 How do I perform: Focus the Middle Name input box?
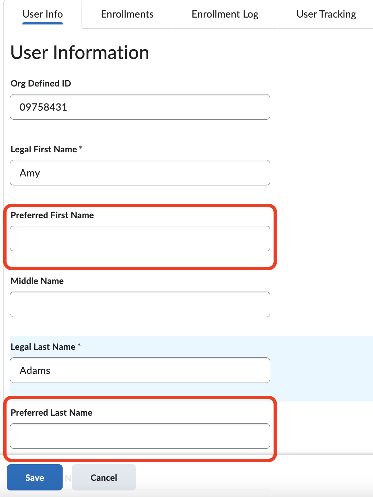coord(140,304)
